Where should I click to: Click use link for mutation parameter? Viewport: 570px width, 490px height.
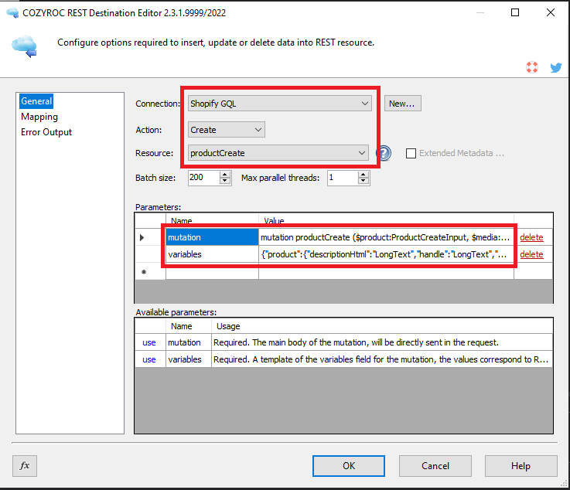149,342
